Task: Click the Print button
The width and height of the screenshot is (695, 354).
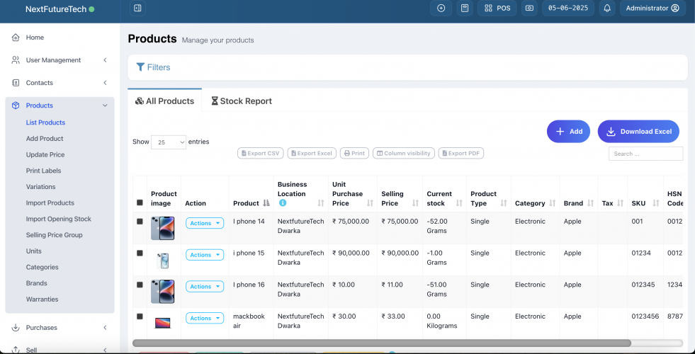Action: [354, 154]
